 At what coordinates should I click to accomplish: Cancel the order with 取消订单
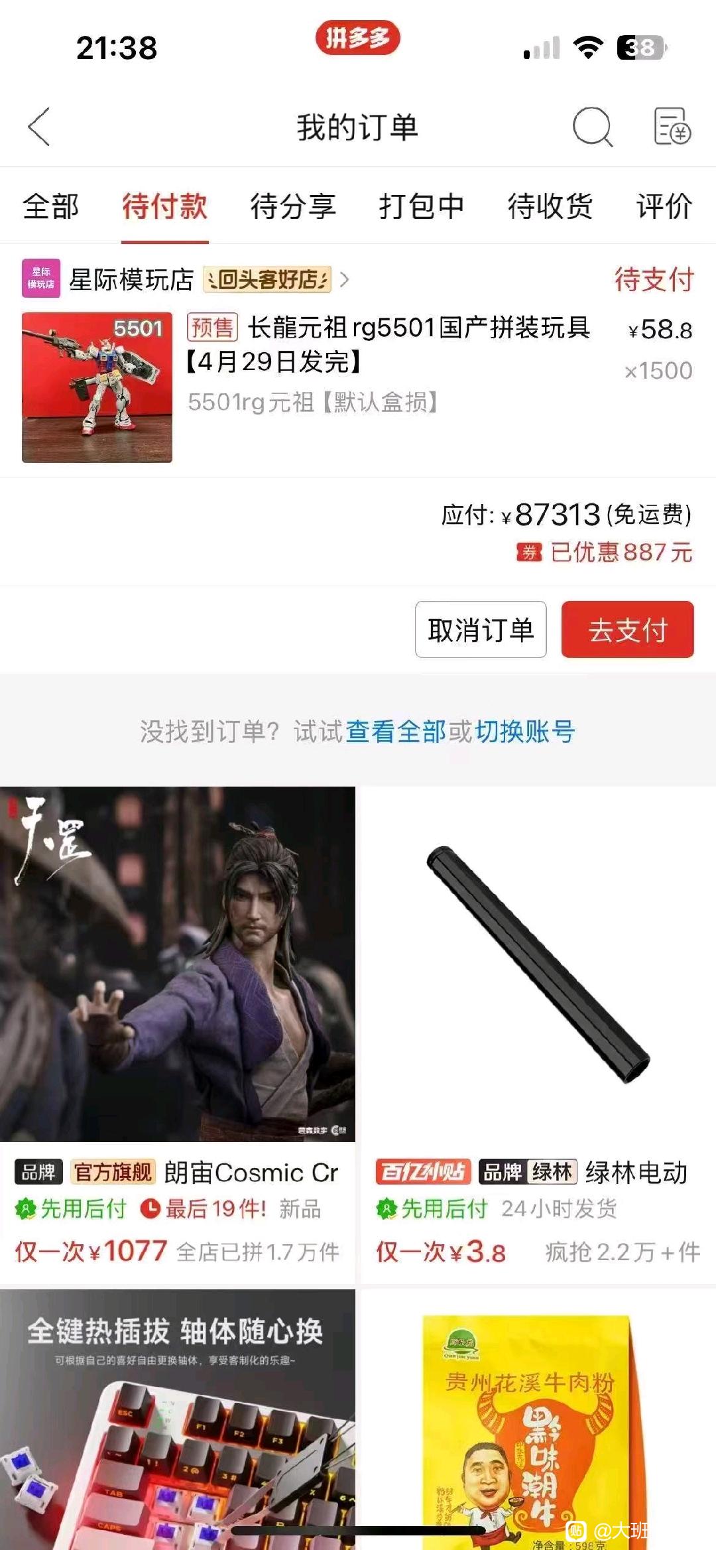click(481, 629)
